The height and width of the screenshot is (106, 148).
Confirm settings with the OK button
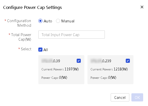(137, 97)
